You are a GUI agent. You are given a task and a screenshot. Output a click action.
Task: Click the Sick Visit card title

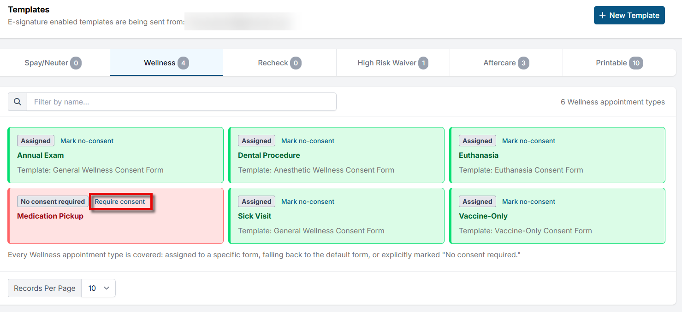(255, 216)
